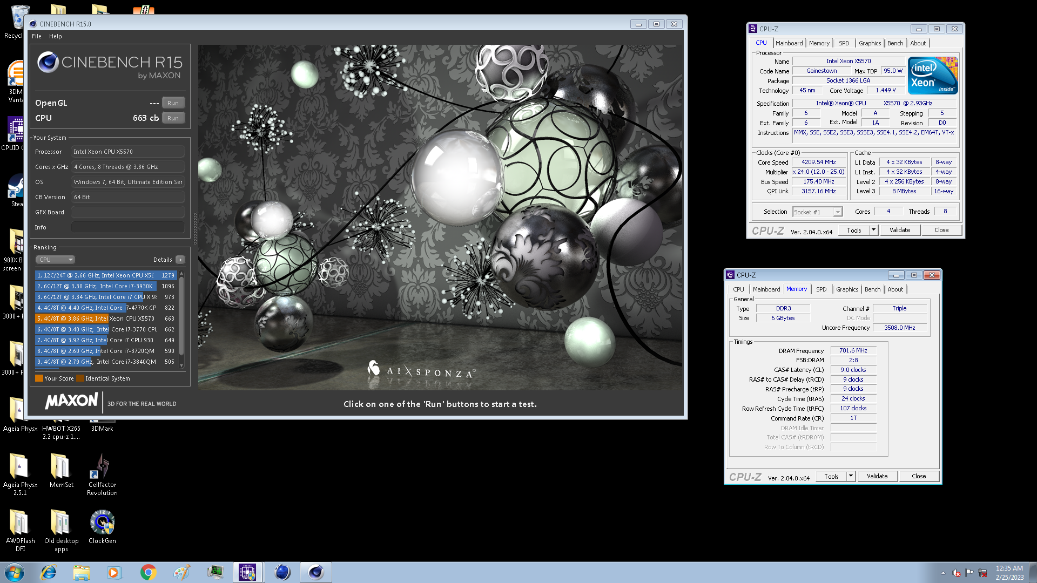1037x583 pixels.
Task: Open AWDFlash DFI desktop folder
Action: point(20,531)
